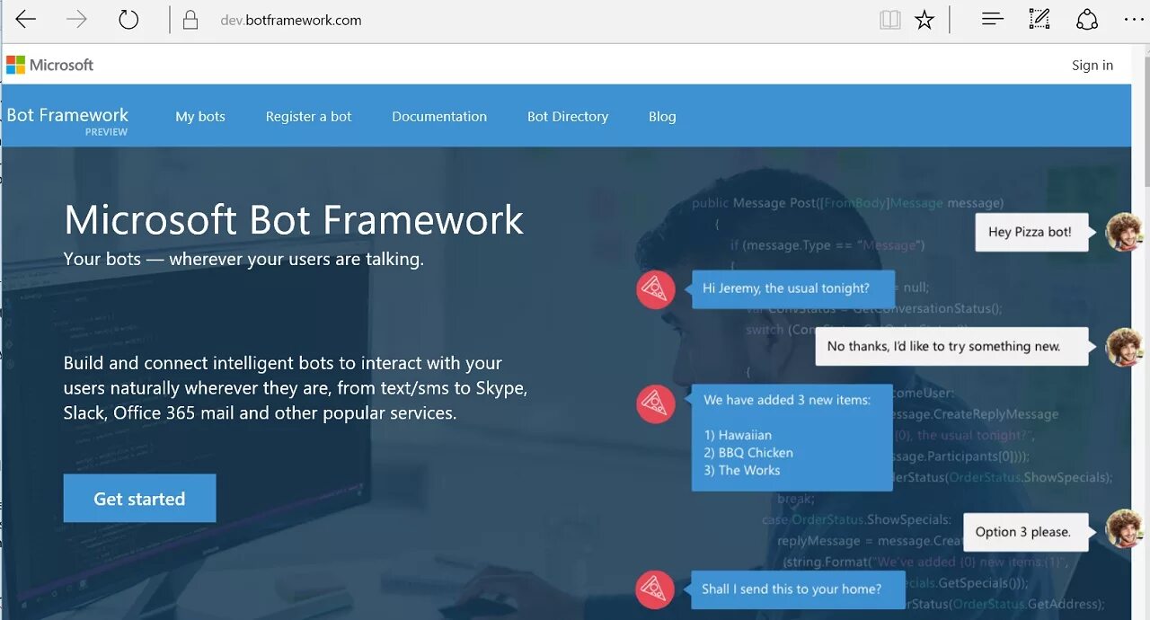1150x620 pixels.
Task: Click "Hey Pizza bot!" chat bubble
Action: tap(1031, 232)
